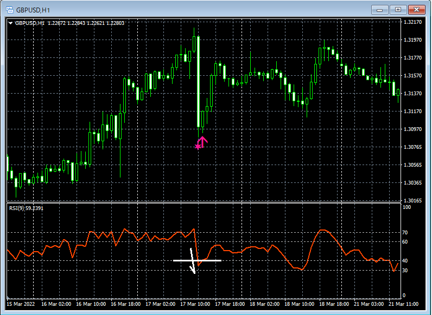Viewport: 432px width, 315px height.
Task: Click the 21 Mar 11:00 time label
Action: click(403, 304)
